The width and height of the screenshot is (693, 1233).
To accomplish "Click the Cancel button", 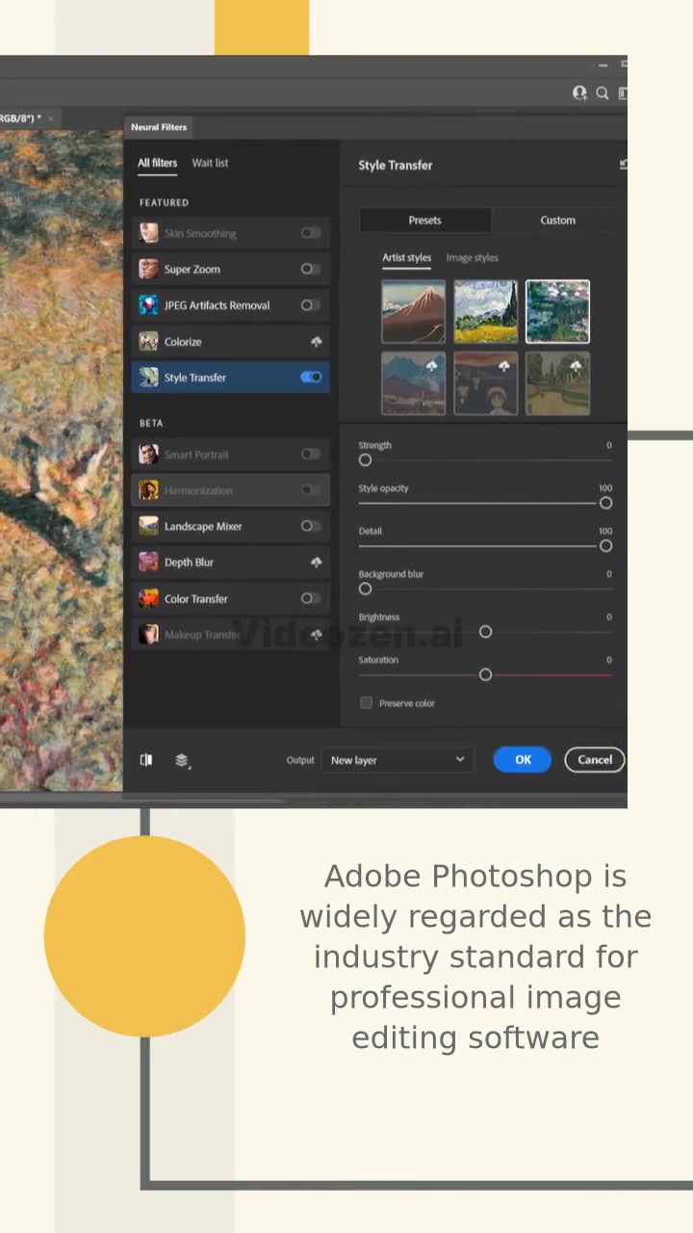I will tap(595, 760).
